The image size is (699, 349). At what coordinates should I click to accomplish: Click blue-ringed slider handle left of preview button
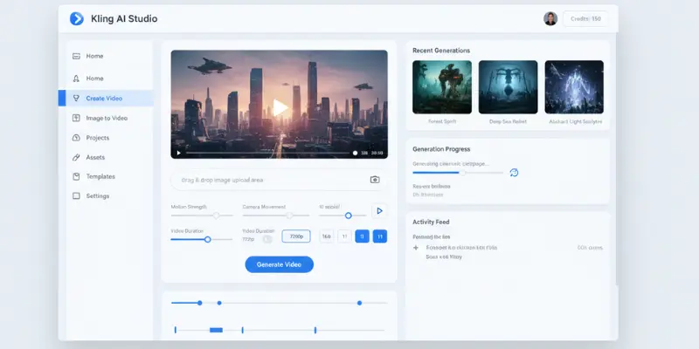coord(348,216)
